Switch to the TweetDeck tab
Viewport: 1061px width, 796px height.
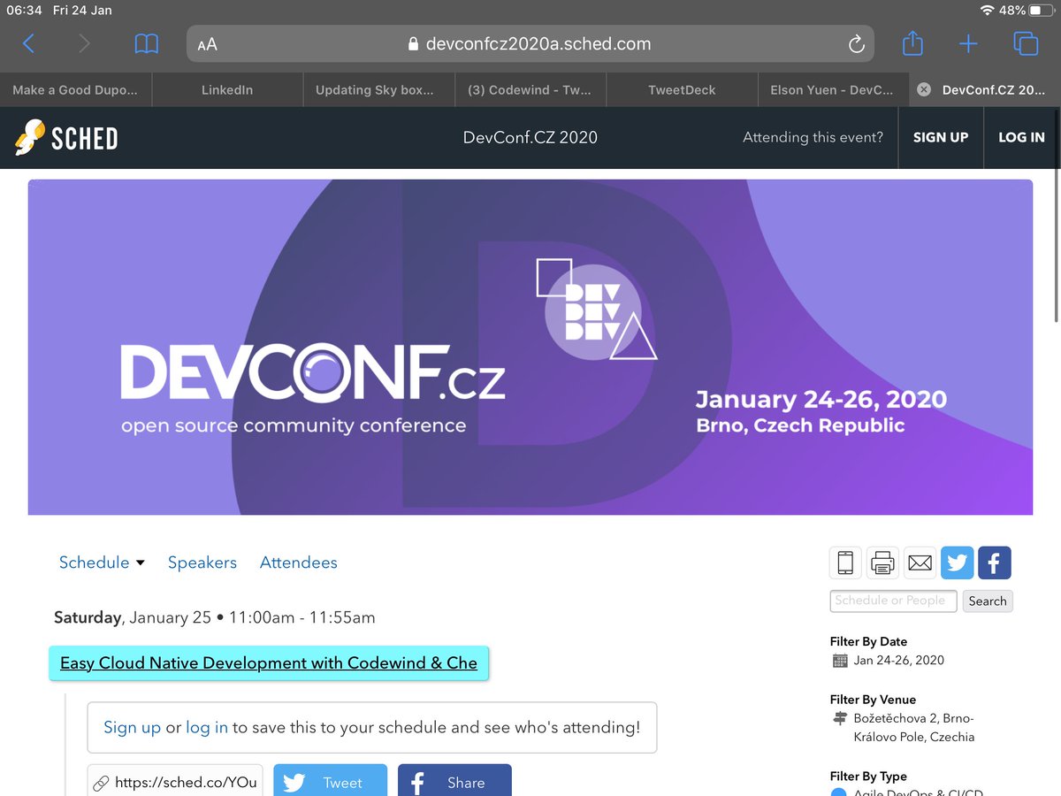[x=682, y=89]
